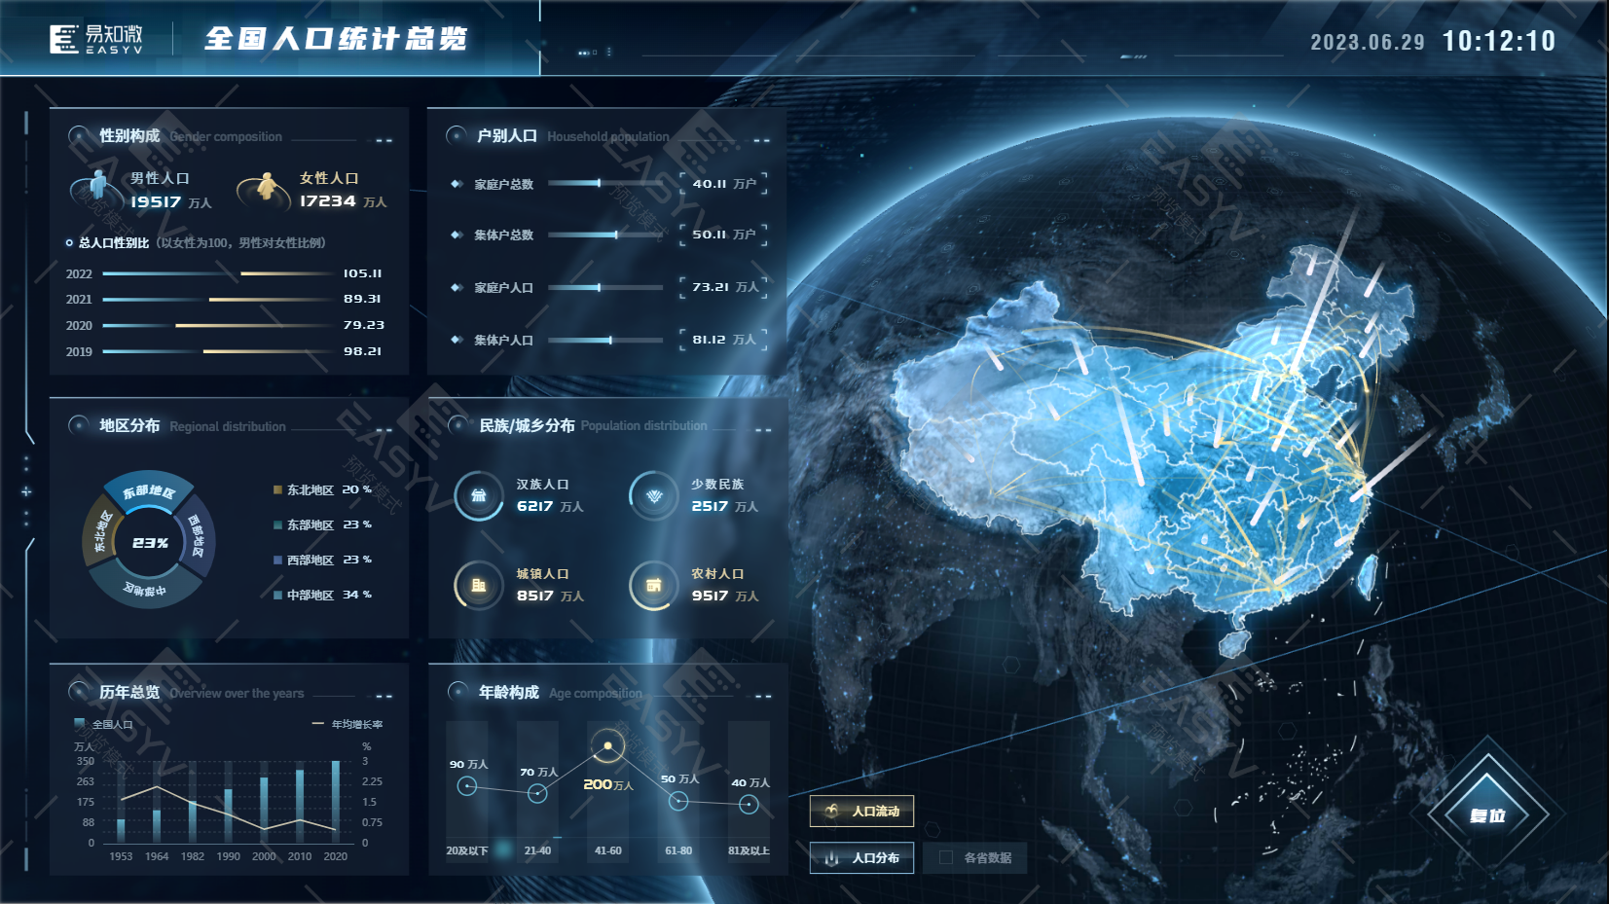Select the minority (少数民族) circular icon
This screenshot has width=1609, height=904.
(654, 495)
